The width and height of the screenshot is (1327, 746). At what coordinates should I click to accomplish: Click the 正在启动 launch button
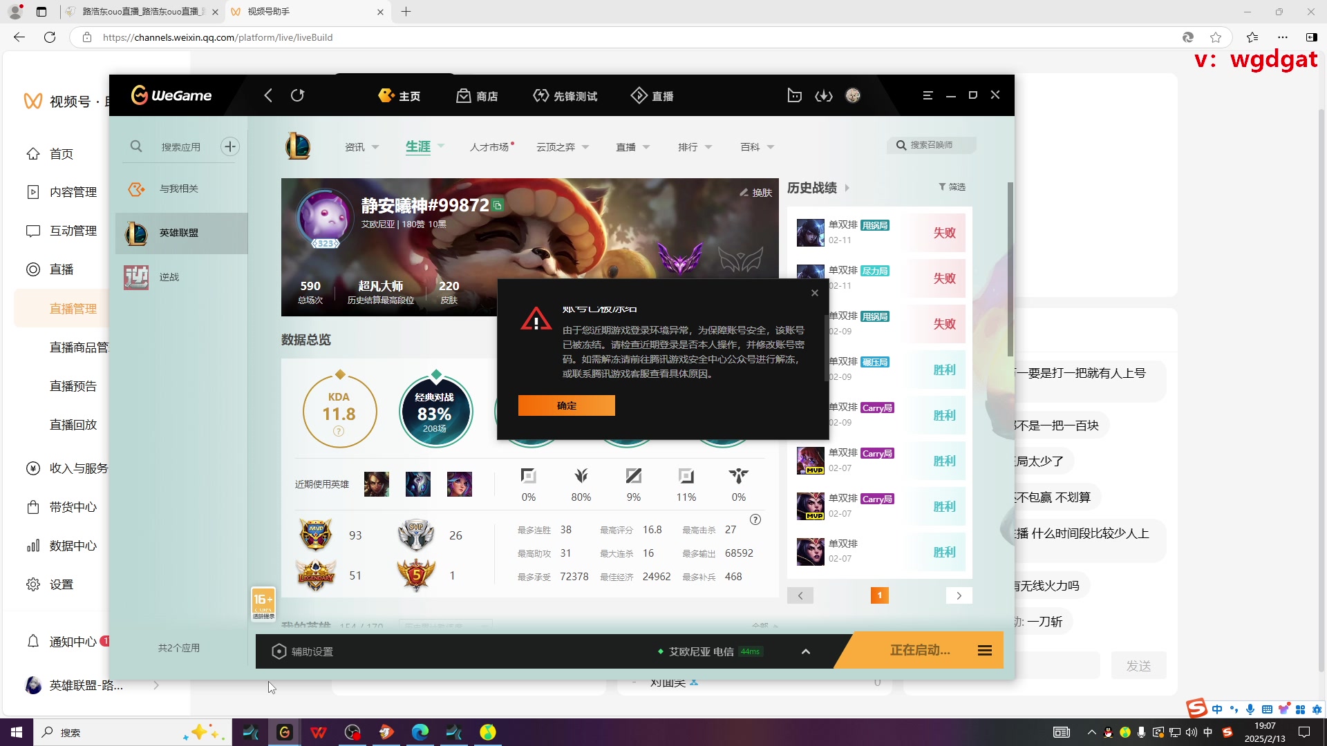[x=920, y=651]
